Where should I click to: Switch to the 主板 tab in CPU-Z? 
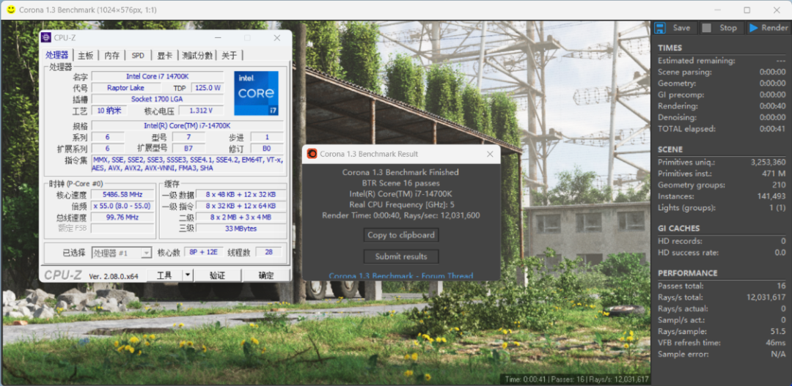(85, 56)
